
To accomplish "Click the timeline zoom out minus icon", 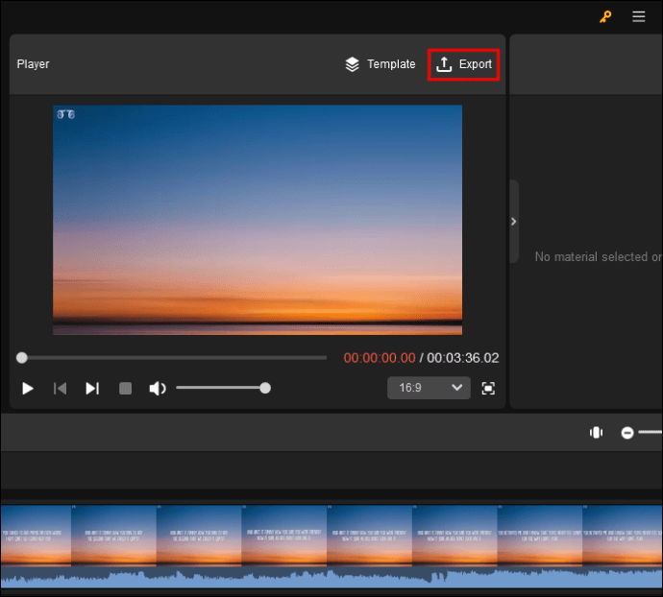I will click(627, 433).
